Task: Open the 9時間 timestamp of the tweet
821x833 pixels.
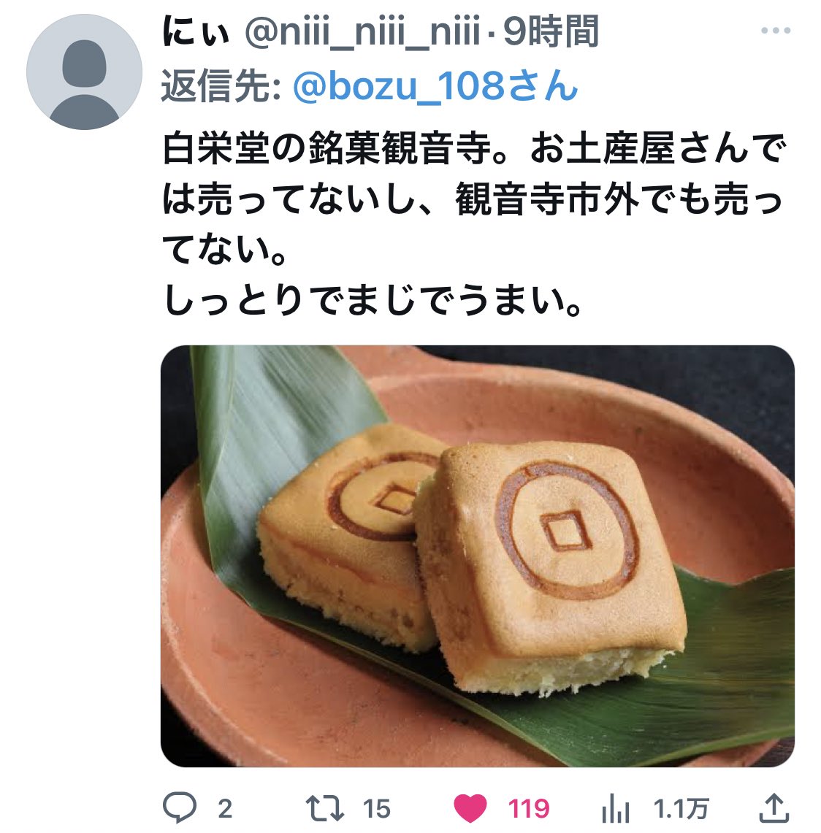Action: 551,32
